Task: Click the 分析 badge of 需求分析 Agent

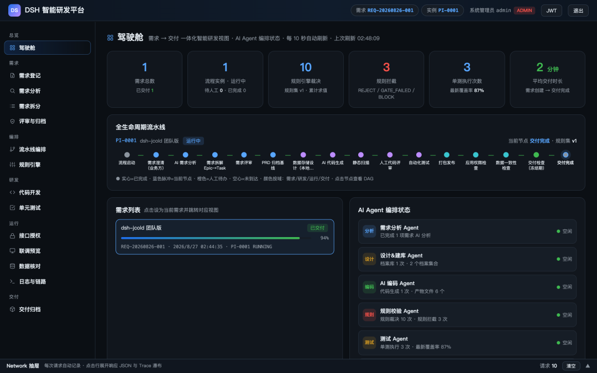Action: pos(369,231)
